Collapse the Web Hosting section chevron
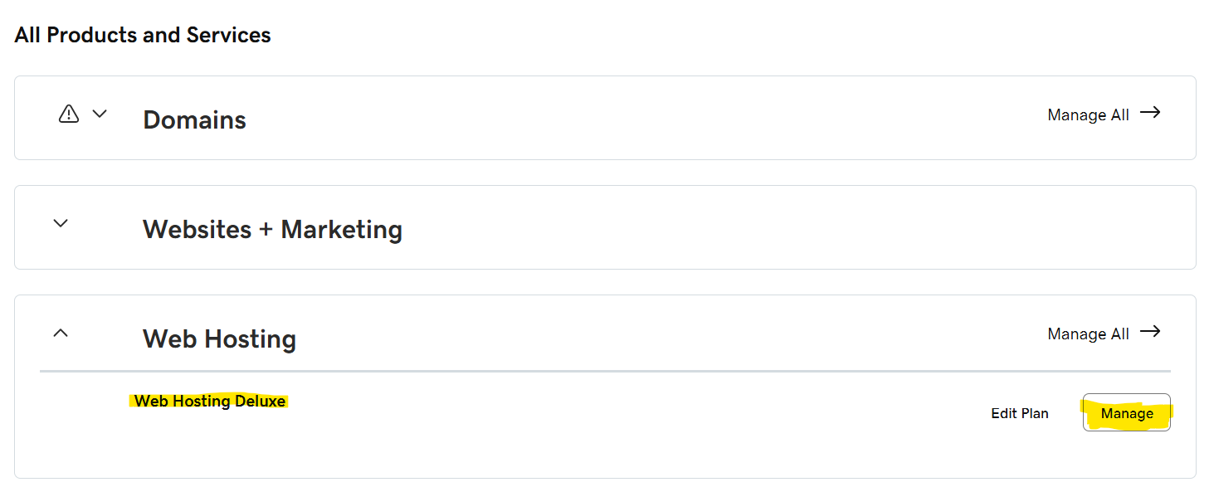Image resolution: width=1209 pixels, height=487 pixels. (x=61, y=333)
